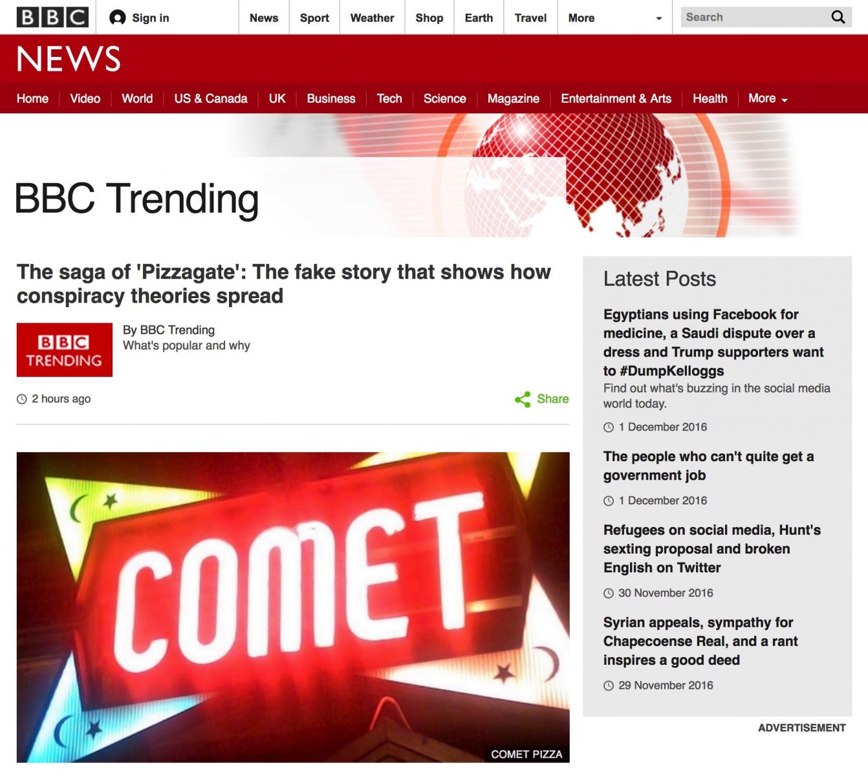Click the clock icon beside 30 November 2016

pyautogui.click(x=609, y=593)
